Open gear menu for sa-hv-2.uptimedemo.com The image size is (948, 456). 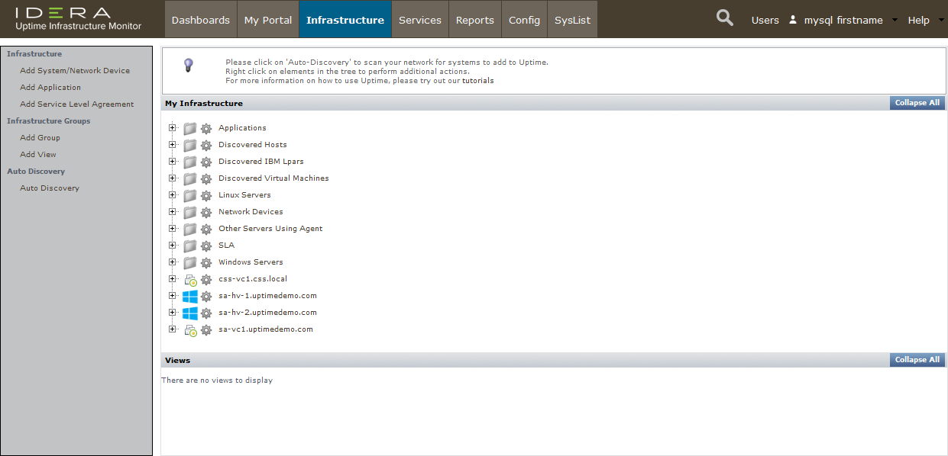[206, 313]
